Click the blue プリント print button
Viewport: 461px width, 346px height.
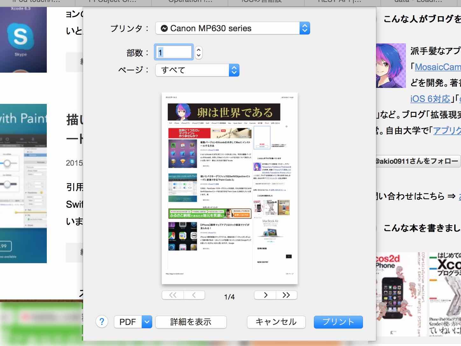338,322
